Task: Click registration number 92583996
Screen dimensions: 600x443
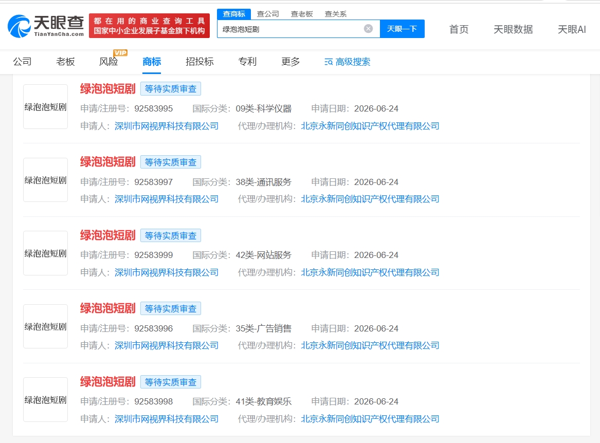Action: [x=153, y=328]
